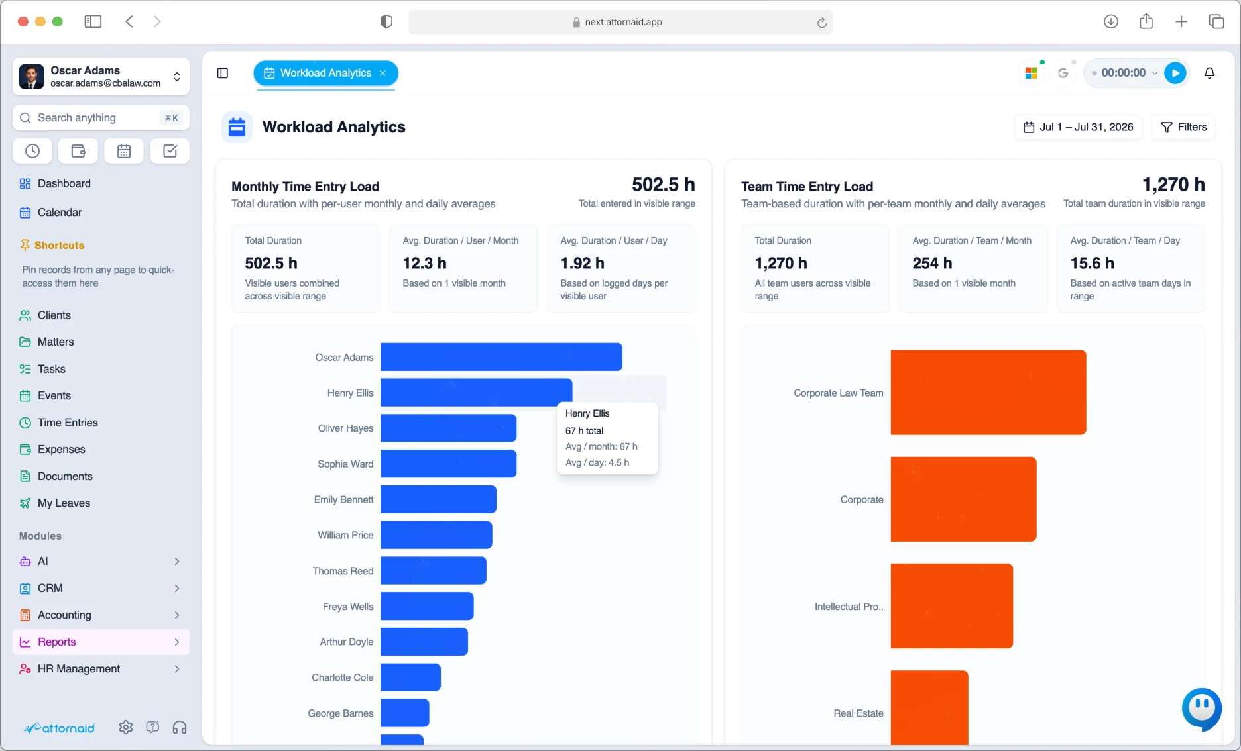This screenshot has height=751, width=1241.
Task: Open Dashboard in sidebar
Action: pos(101,183)
